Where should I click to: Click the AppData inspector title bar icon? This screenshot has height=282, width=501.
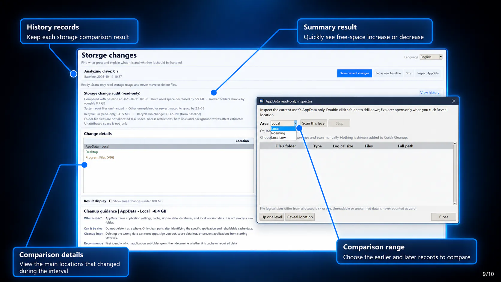pos(261,101)
